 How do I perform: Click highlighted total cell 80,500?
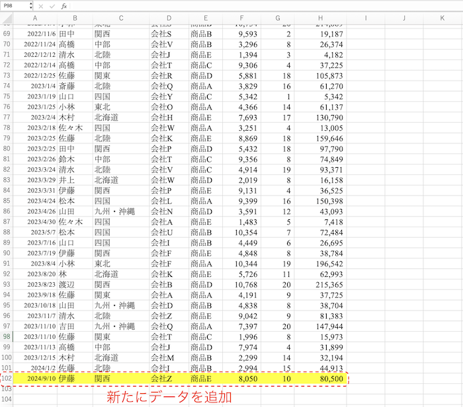point(320,379)
